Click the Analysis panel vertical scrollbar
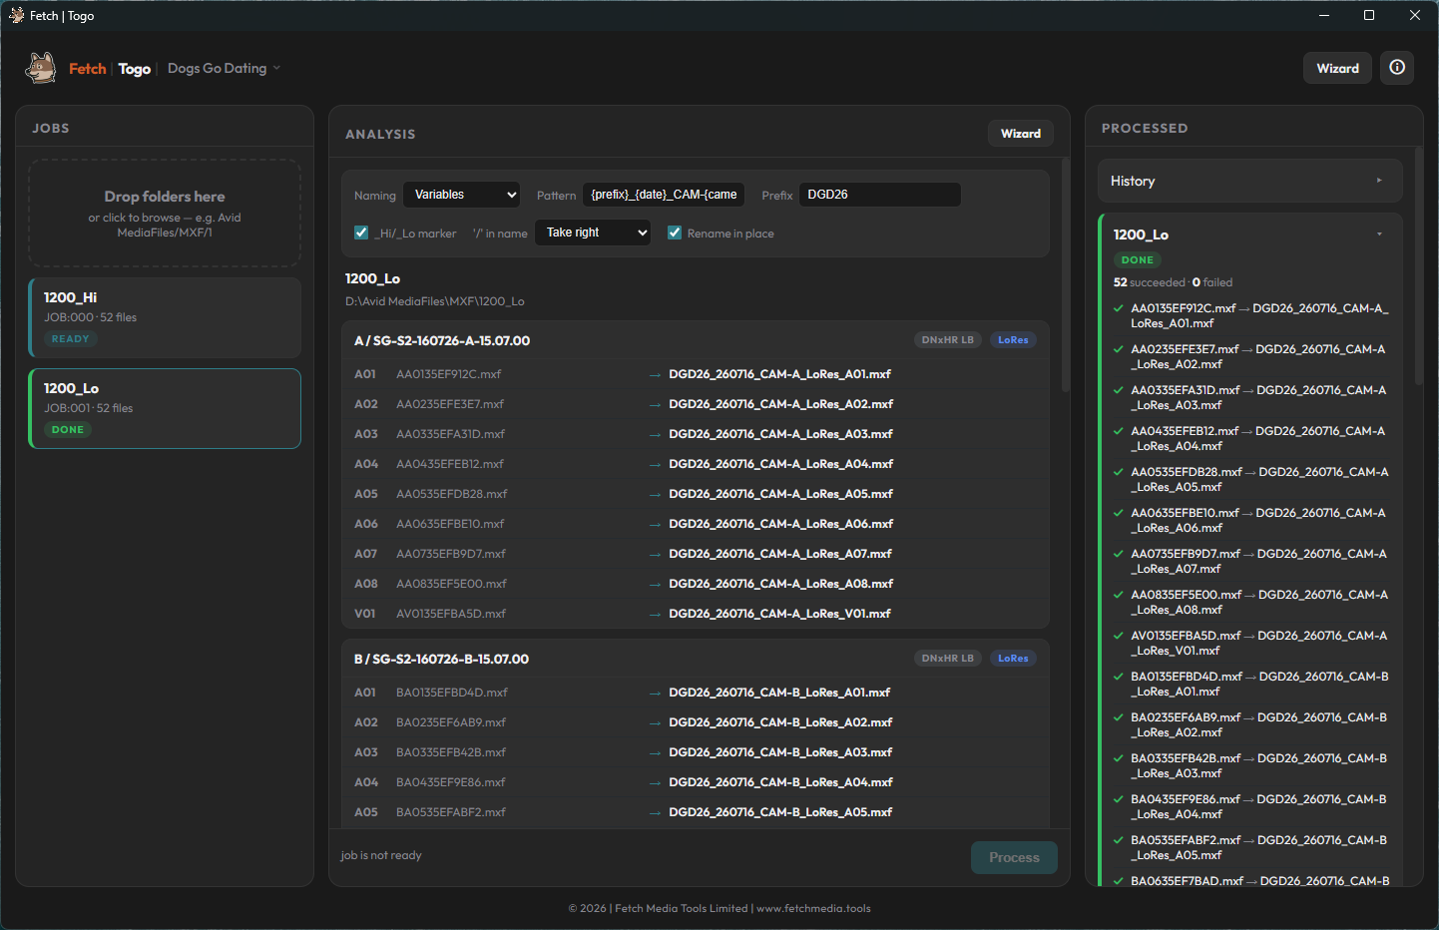The height and width of the screenshot is (930, 1439). click(1065, 274)
